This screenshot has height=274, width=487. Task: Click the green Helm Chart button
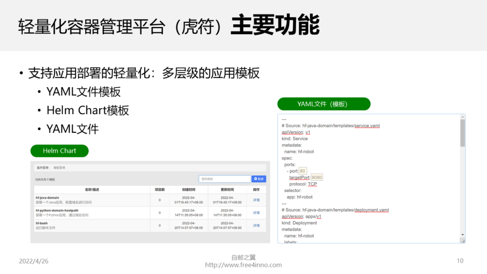pyautogui.click(x=59, y=151)
